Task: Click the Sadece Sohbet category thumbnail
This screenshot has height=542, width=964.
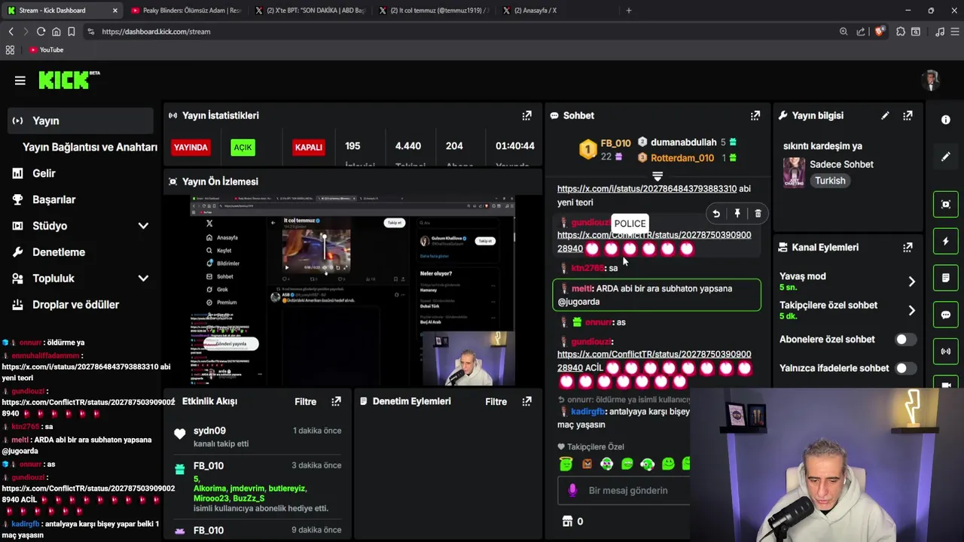Action: click(794, 172)
